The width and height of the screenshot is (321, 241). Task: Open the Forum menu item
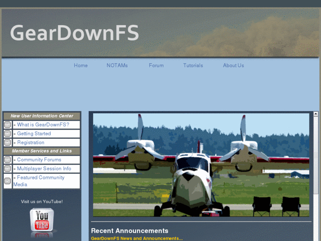click(x=156, y=65)
